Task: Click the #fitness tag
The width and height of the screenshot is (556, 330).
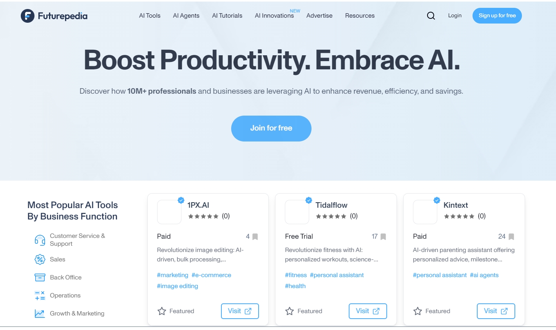Action: click(x=296, y=275)
